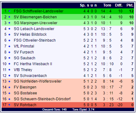Click the SG Bostalsee team name
Image resolution: width=136 pixels, height=113 pixels.
click(25, 93)
